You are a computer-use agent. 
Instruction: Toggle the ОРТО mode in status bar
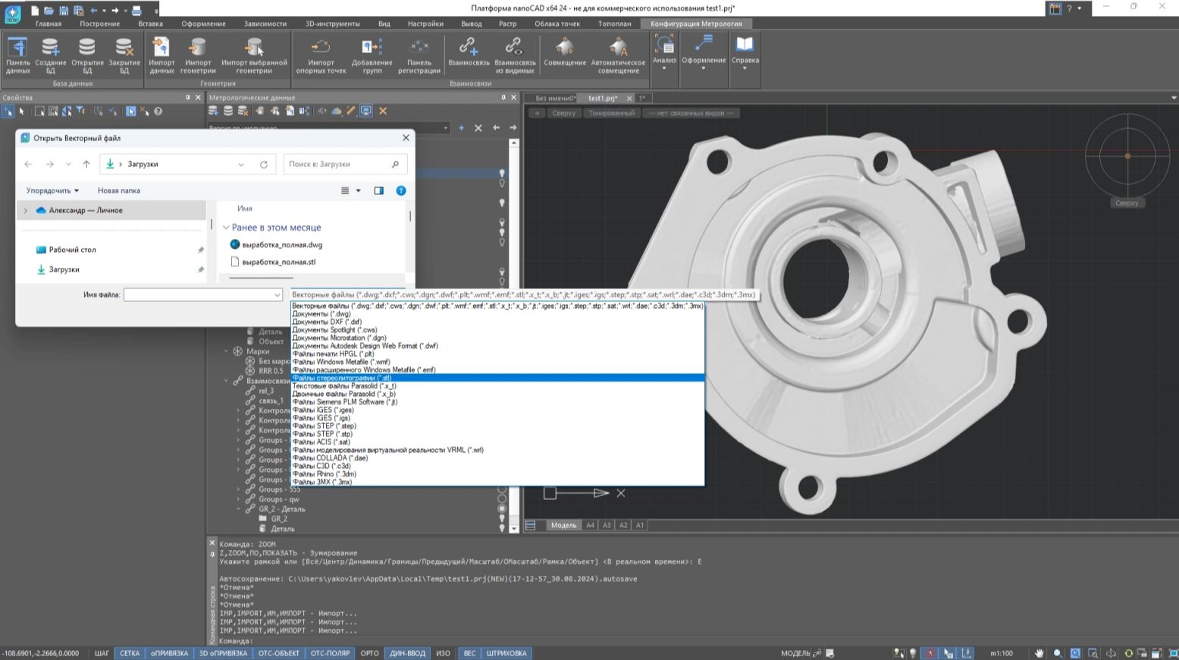369,653
